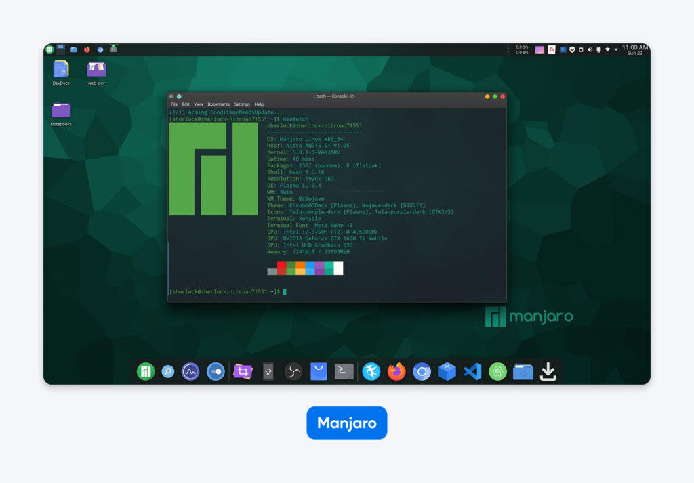
Task: Open the Manjaro application launcher in the top panel
Action: tap(48, 49)
